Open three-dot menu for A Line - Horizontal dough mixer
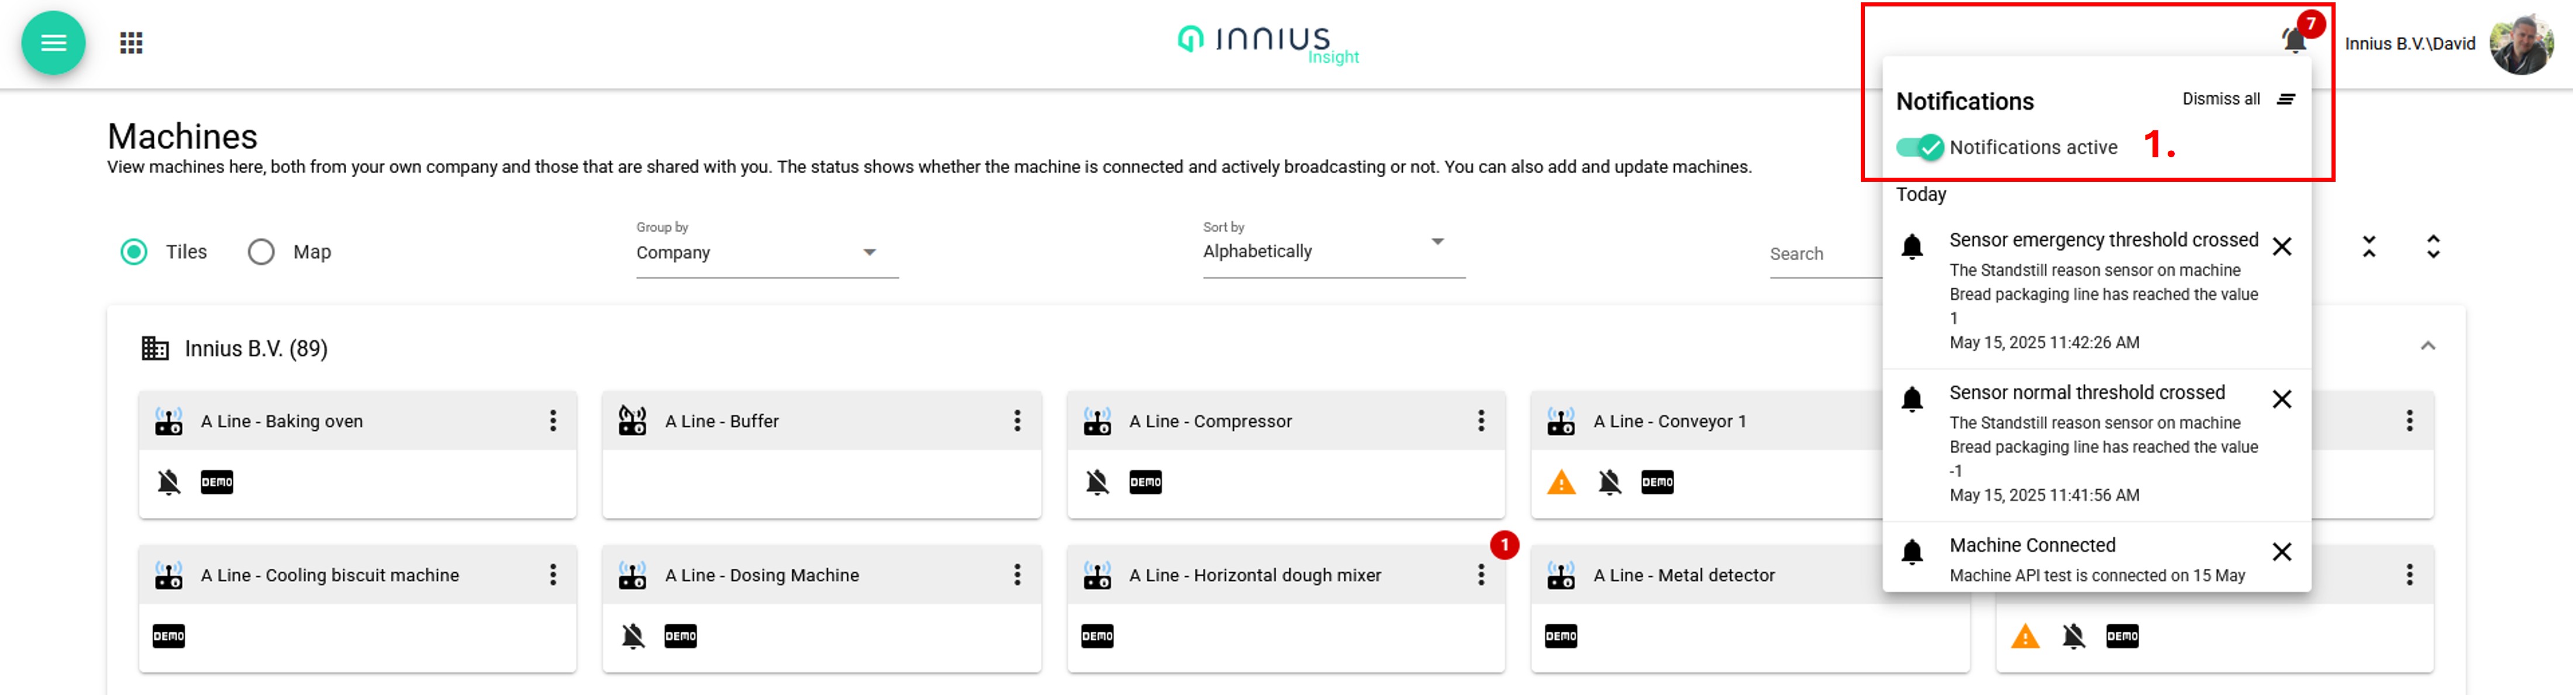Viewport: 2573px width, 695px height. tap(1481, 574)
